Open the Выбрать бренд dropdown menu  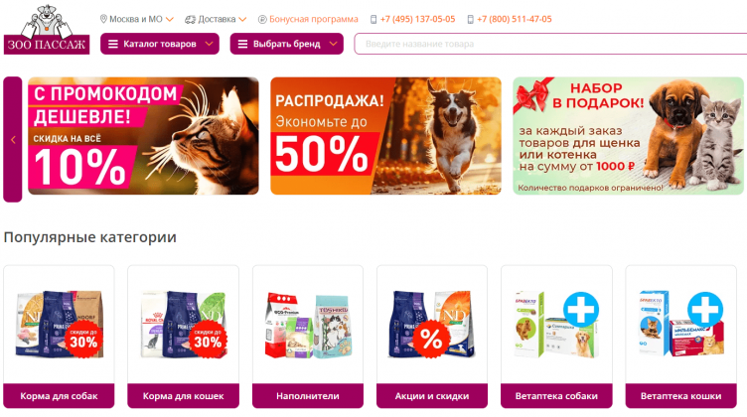tap(286, 44)
